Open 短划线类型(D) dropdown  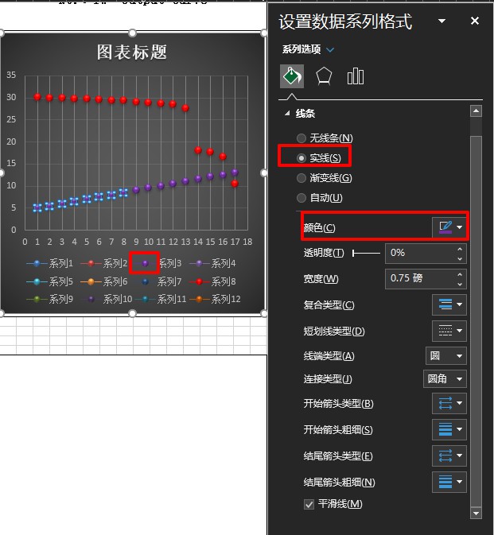[449, 331]
